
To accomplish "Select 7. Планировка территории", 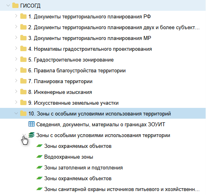I will (x=60, y=82).
